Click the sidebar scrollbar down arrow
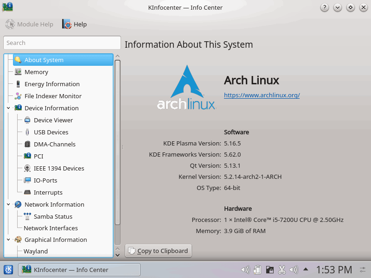Image resolution: width=371 pixels, height=278 pixels. 117,254
